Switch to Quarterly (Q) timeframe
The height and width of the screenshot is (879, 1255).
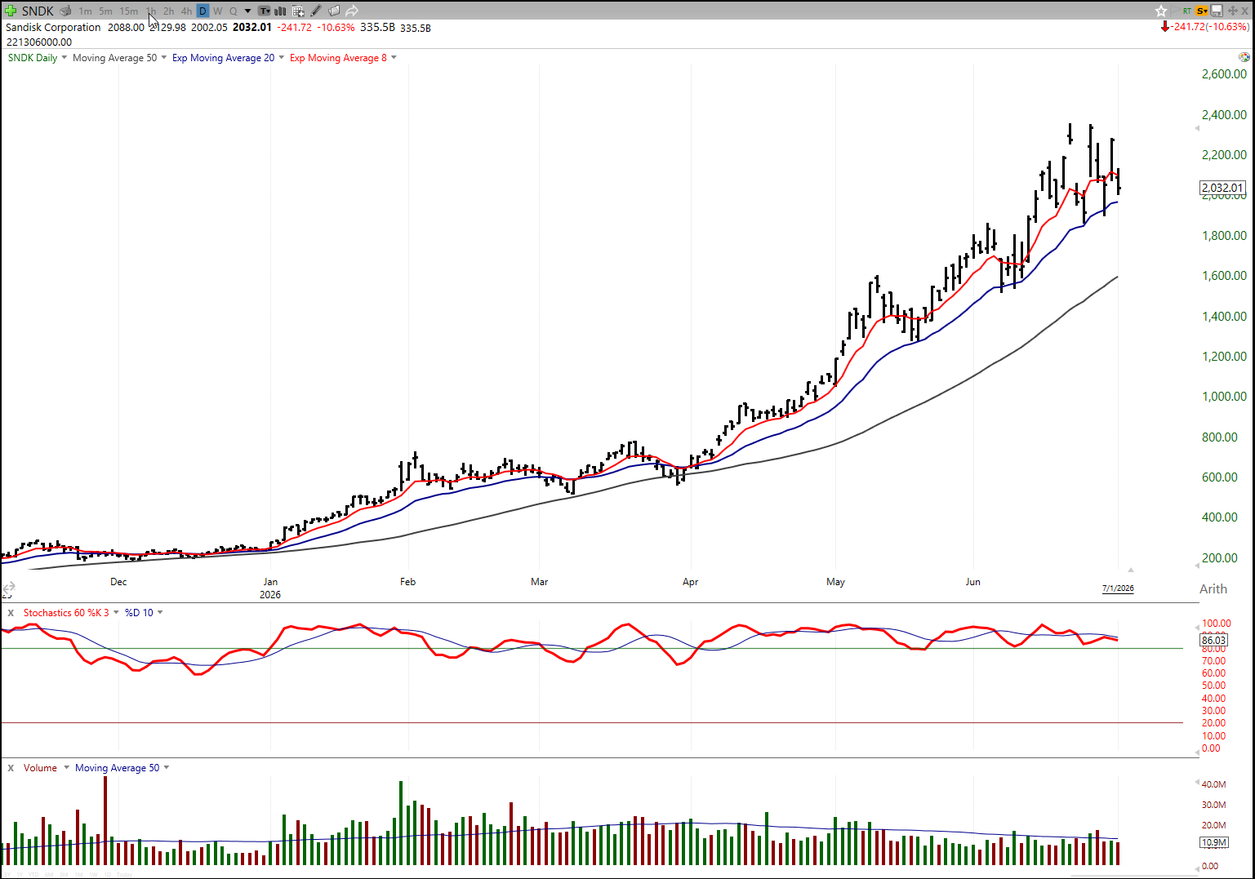tap(233, 11)
